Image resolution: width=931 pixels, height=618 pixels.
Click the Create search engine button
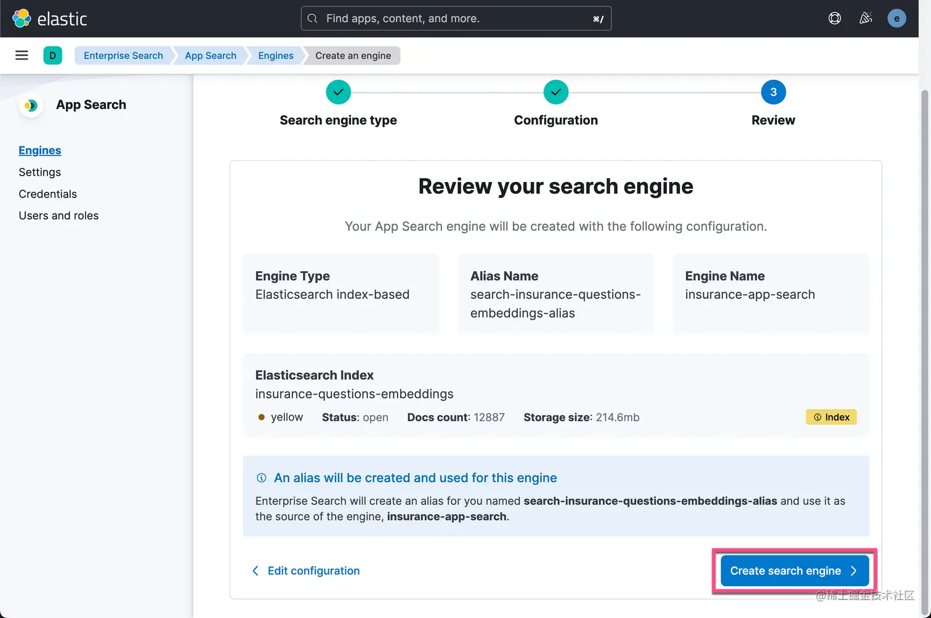[794, 571]
